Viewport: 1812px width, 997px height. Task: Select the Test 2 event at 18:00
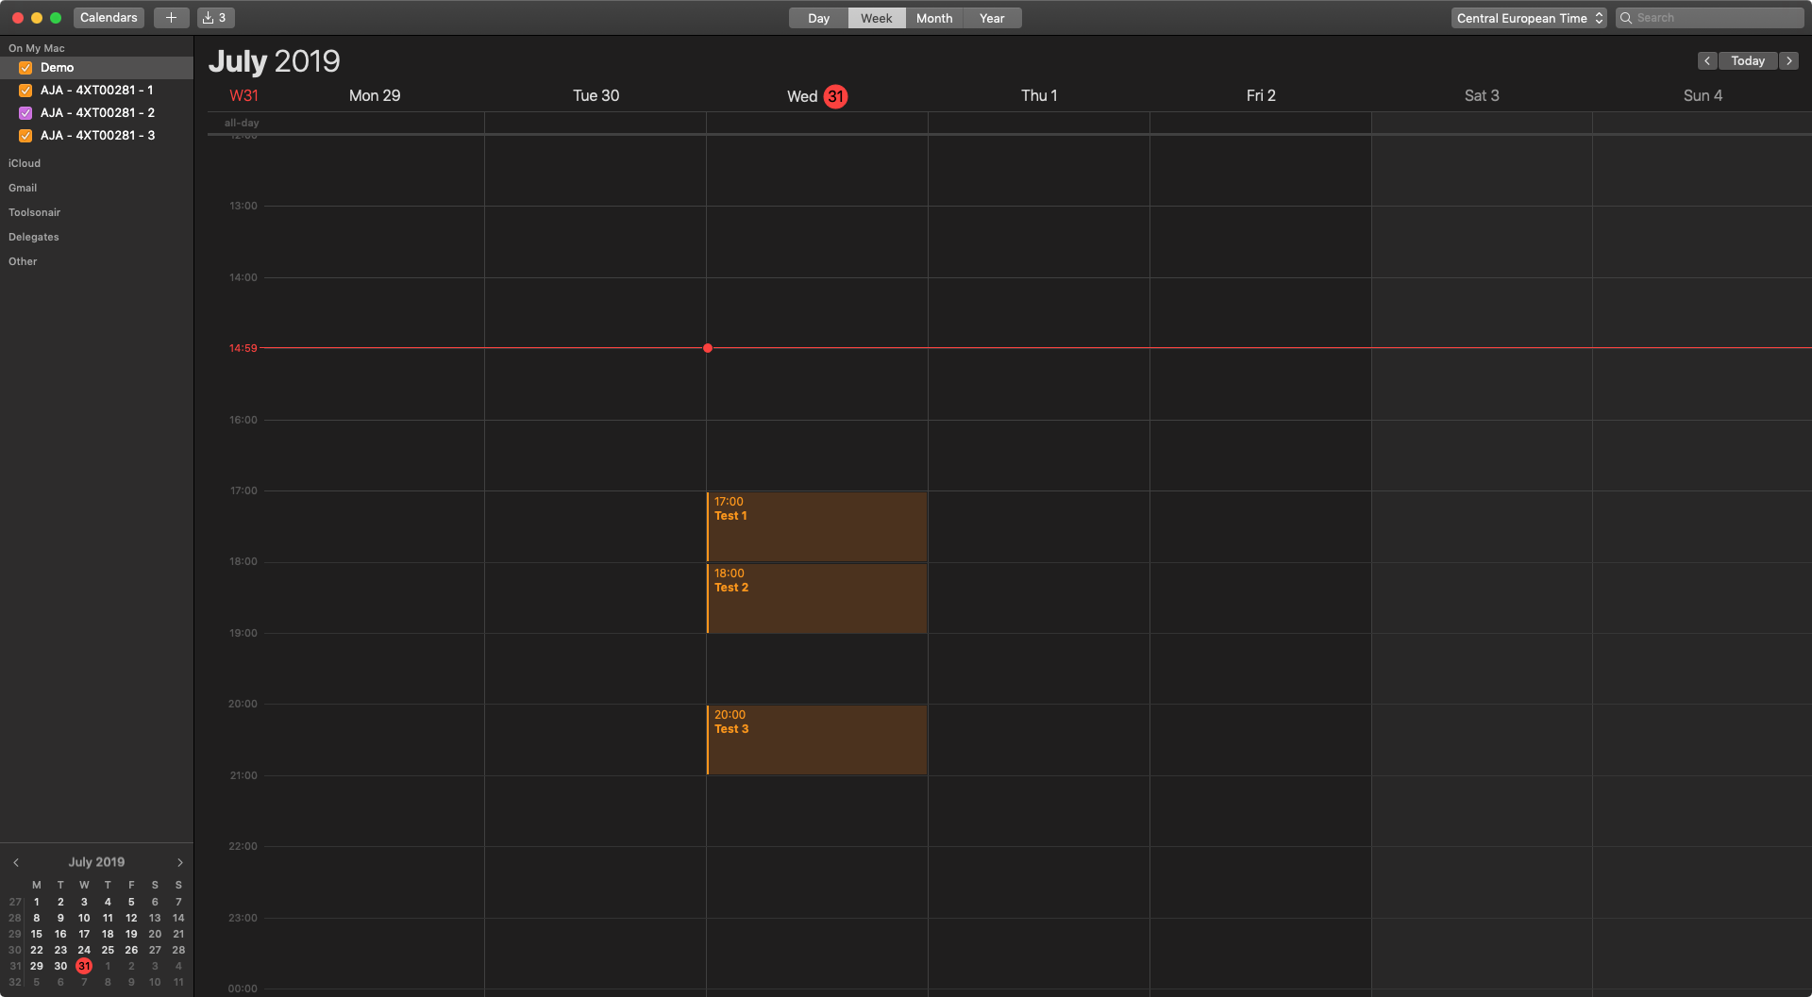816,598
